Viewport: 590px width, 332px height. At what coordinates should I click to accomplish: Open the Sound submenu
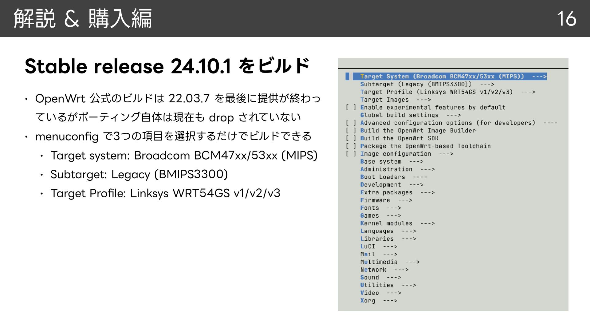[381, 277]
